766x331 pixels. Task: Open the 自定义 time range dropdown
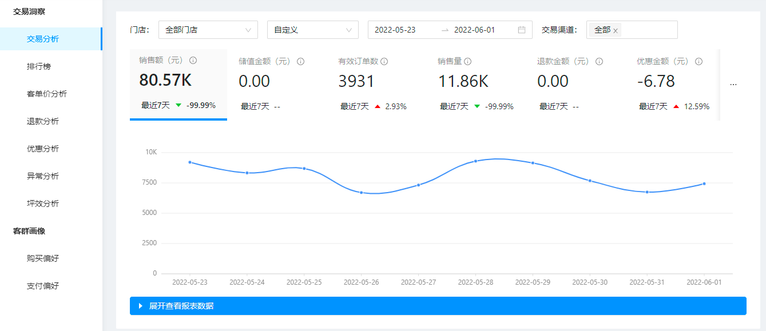tap(312, 30)
